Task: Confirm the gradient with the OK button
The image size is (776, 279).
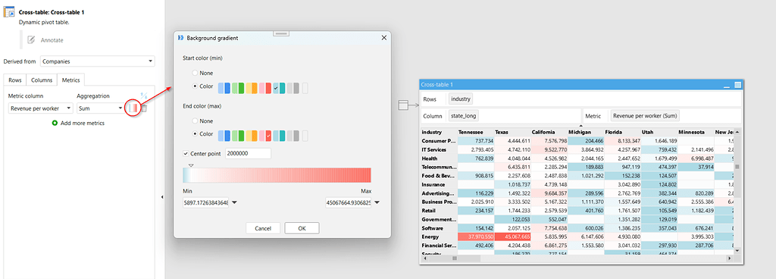Action: tap(302, 228)
